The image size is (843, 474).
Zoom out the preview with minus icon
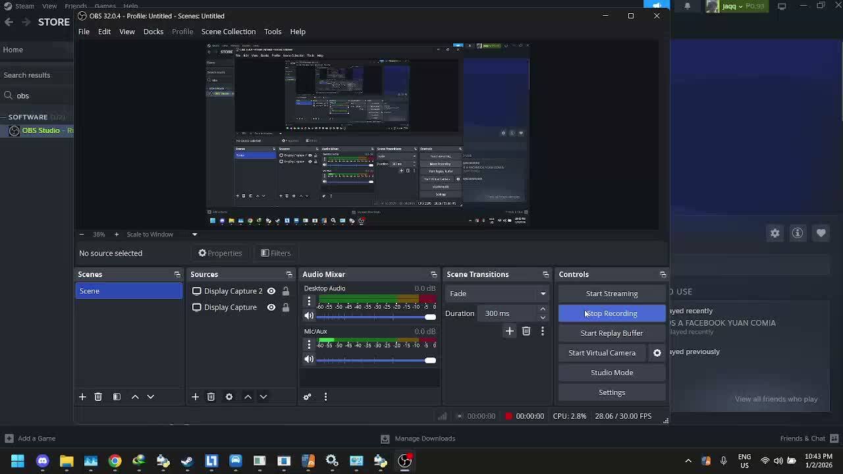(82, 234)
